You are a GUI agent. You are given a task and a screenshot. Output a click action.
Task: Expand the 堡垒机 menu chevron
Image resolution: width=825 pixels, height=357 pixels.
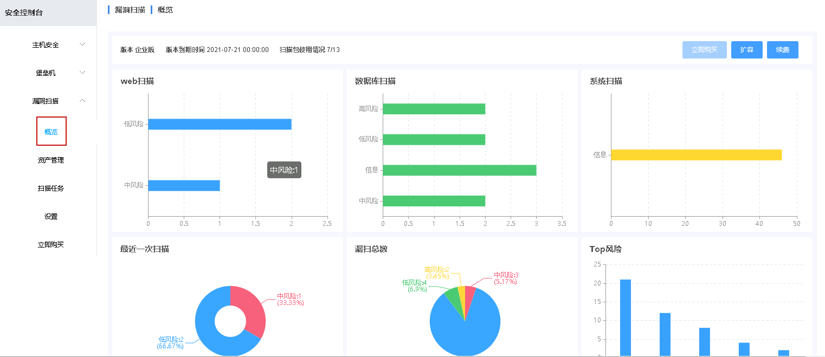(x=82, y=73)
